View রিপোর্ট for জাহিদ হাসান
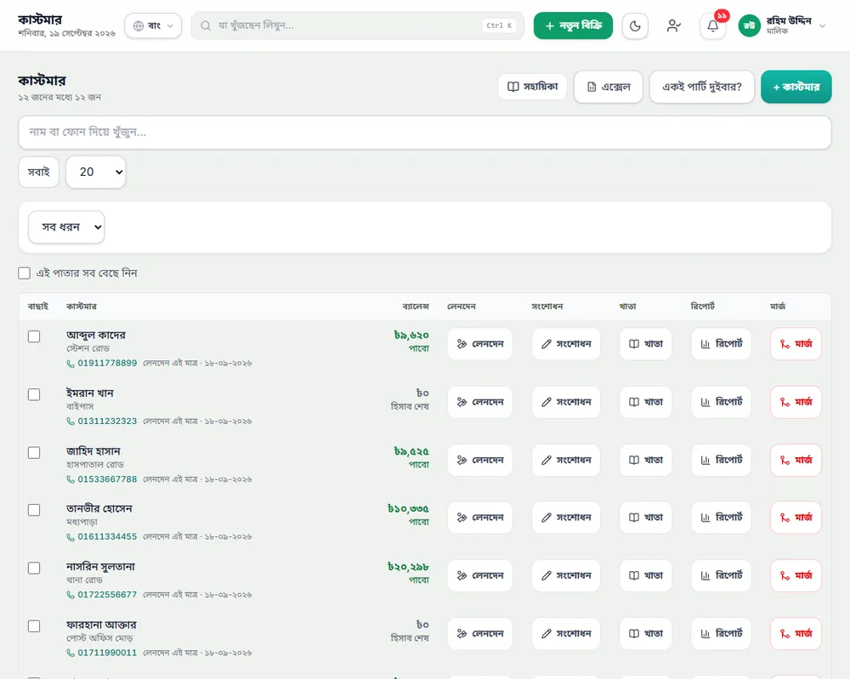 click(721, 460)
